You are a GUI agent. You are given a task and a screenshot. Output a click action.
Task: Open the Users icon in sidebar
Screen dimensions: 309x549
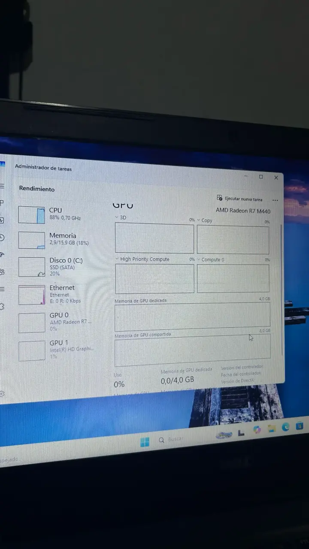2,271
